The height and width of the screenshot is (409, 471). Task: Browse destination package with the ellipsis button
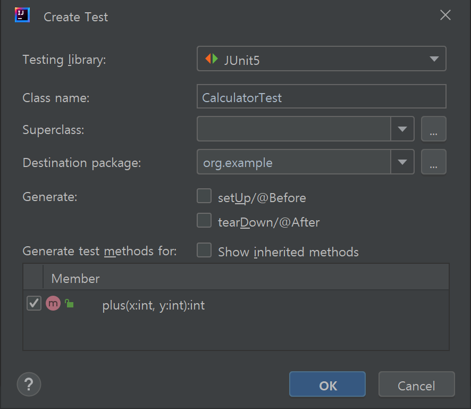coord(433,162)
